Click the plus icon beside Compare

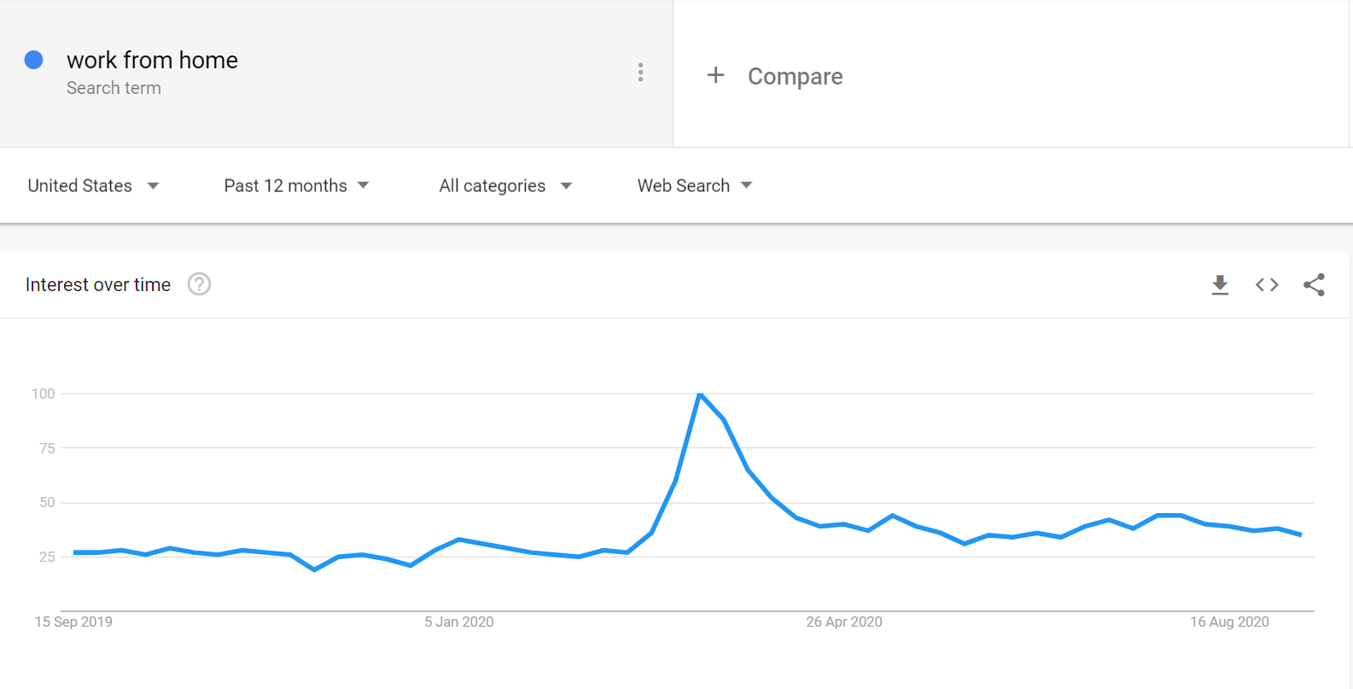coord(715,75)
